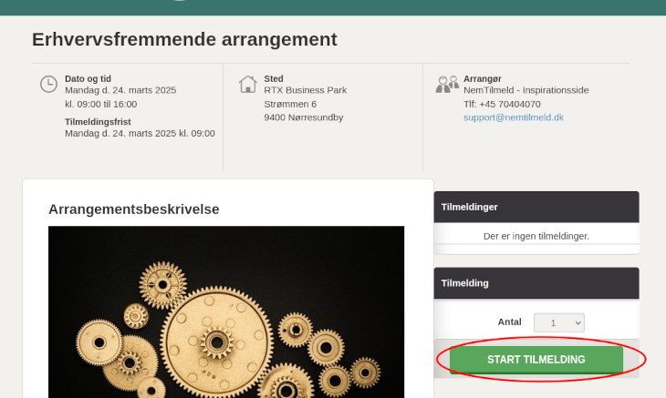
Task: Click the Dato og tid label
Action: (x=88, y=79)
